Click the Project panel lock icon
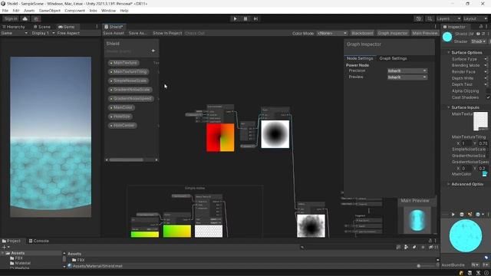491x276 pixels. (x=430, y=241)
